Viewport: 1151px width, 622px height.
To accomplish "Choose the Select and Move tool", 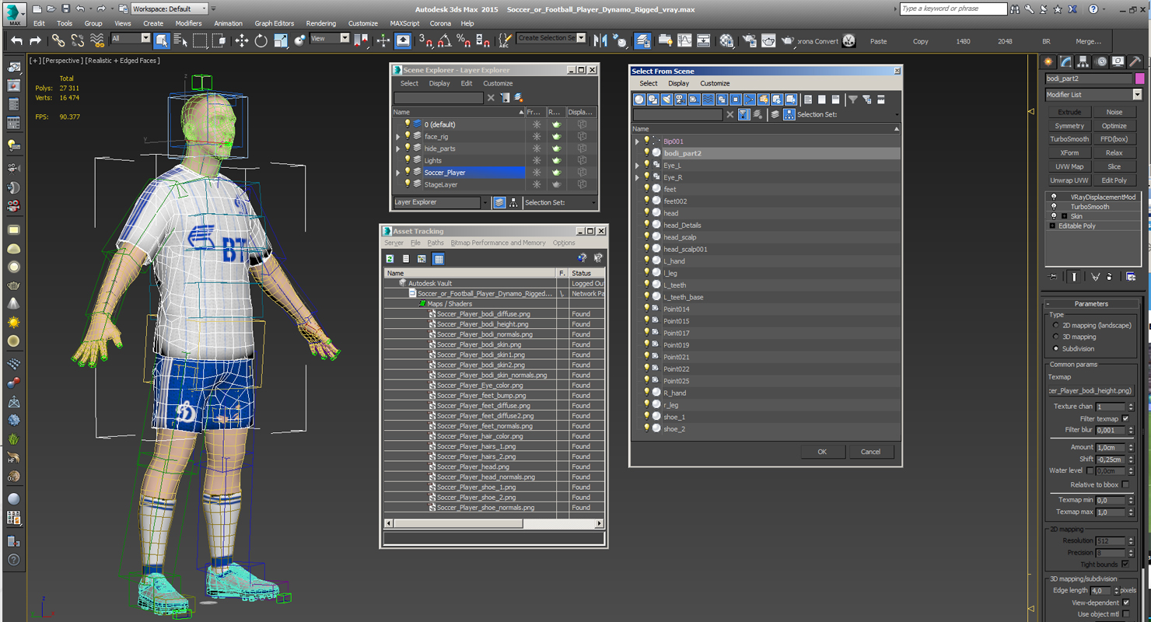I will [x=242, y=40].
